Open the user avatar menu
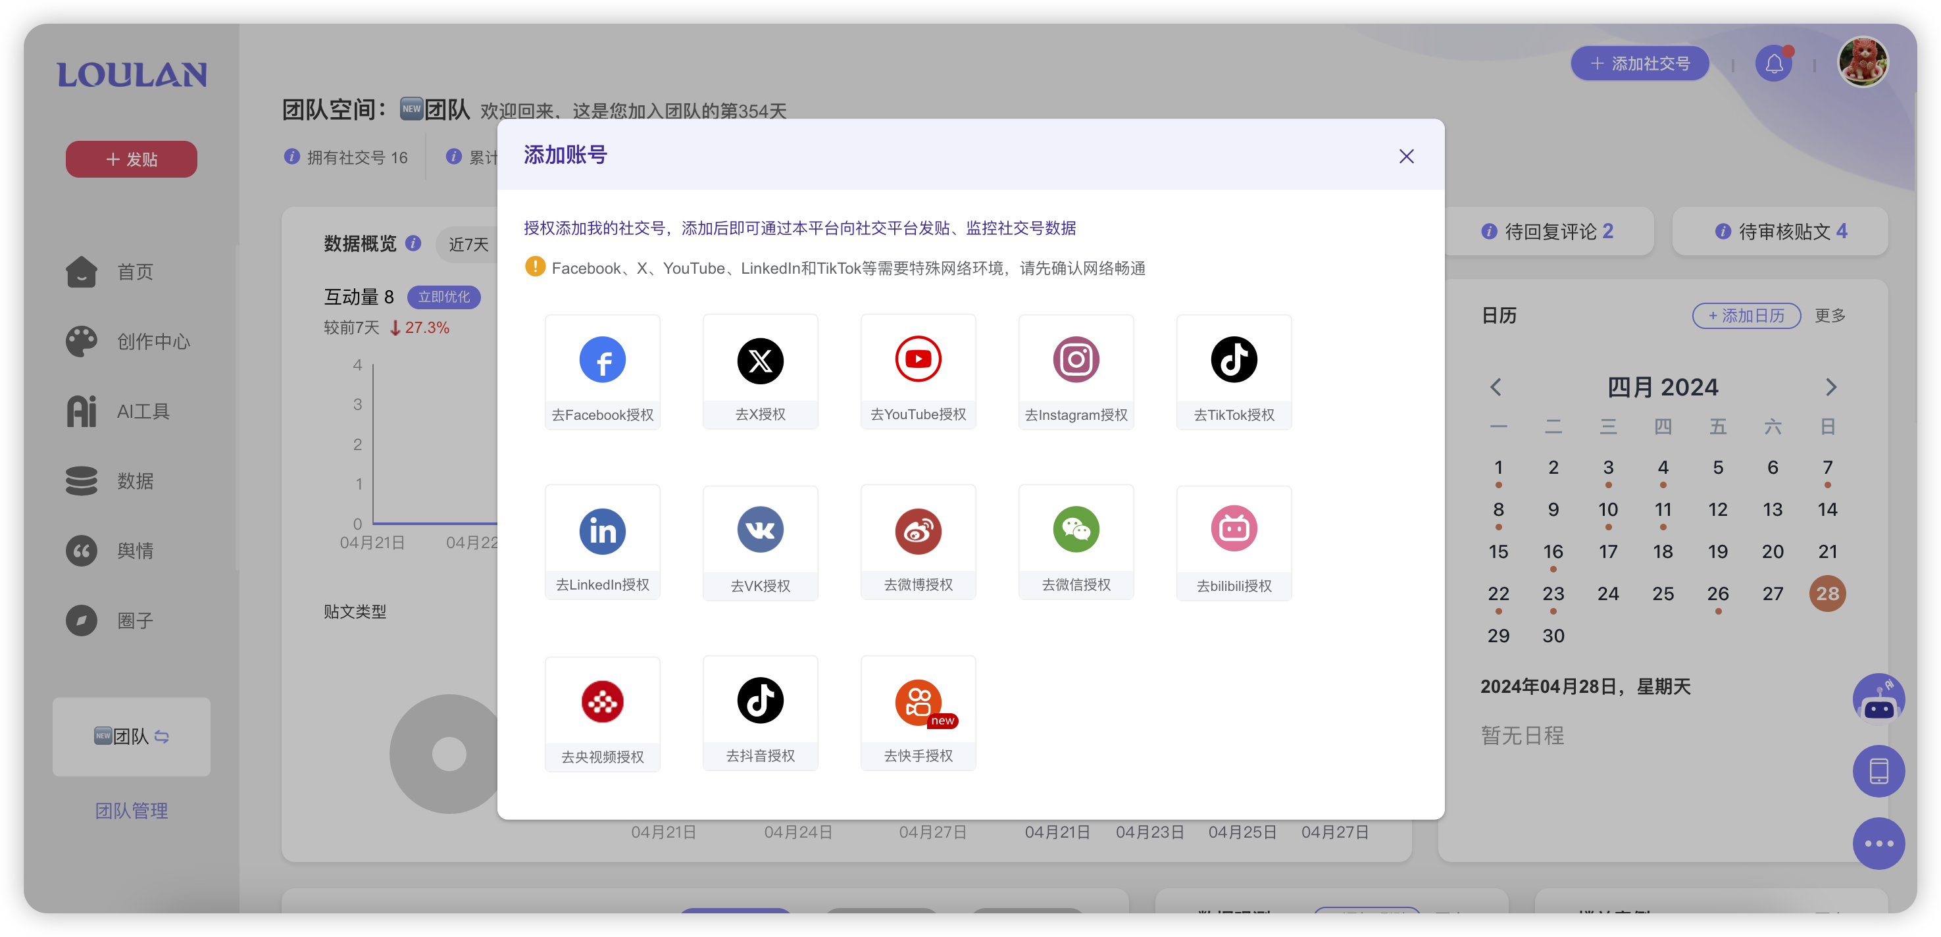The height and width of the screenshot is (937, 1941). tap(1863, 63)
